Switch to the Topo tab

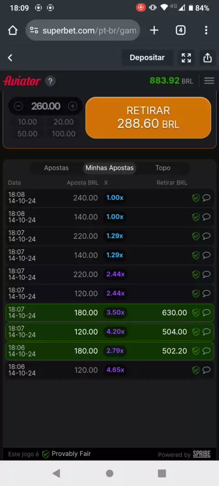coord(163,168)
